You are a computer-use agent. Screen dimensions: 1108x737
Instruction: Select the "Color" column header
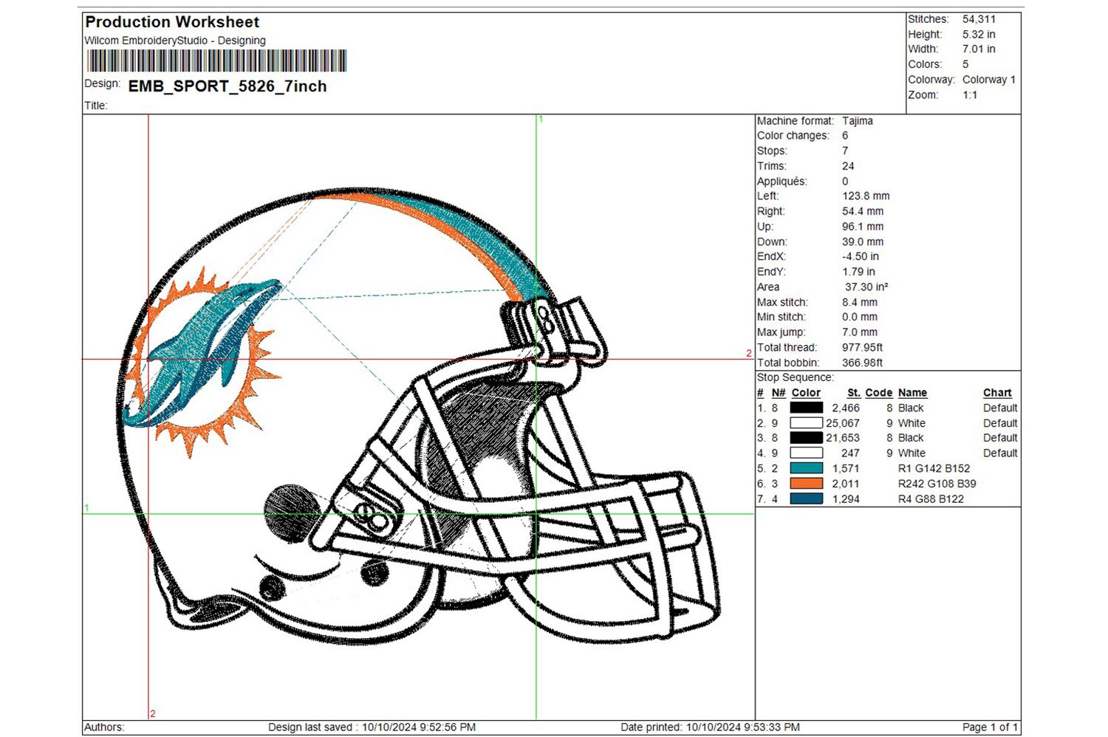coord(806,393)
